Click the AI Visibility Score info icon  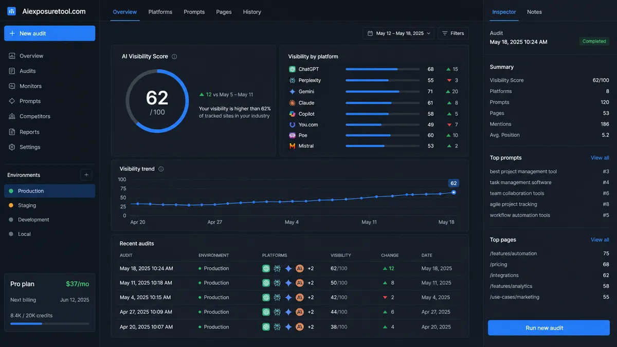(174, 57)
